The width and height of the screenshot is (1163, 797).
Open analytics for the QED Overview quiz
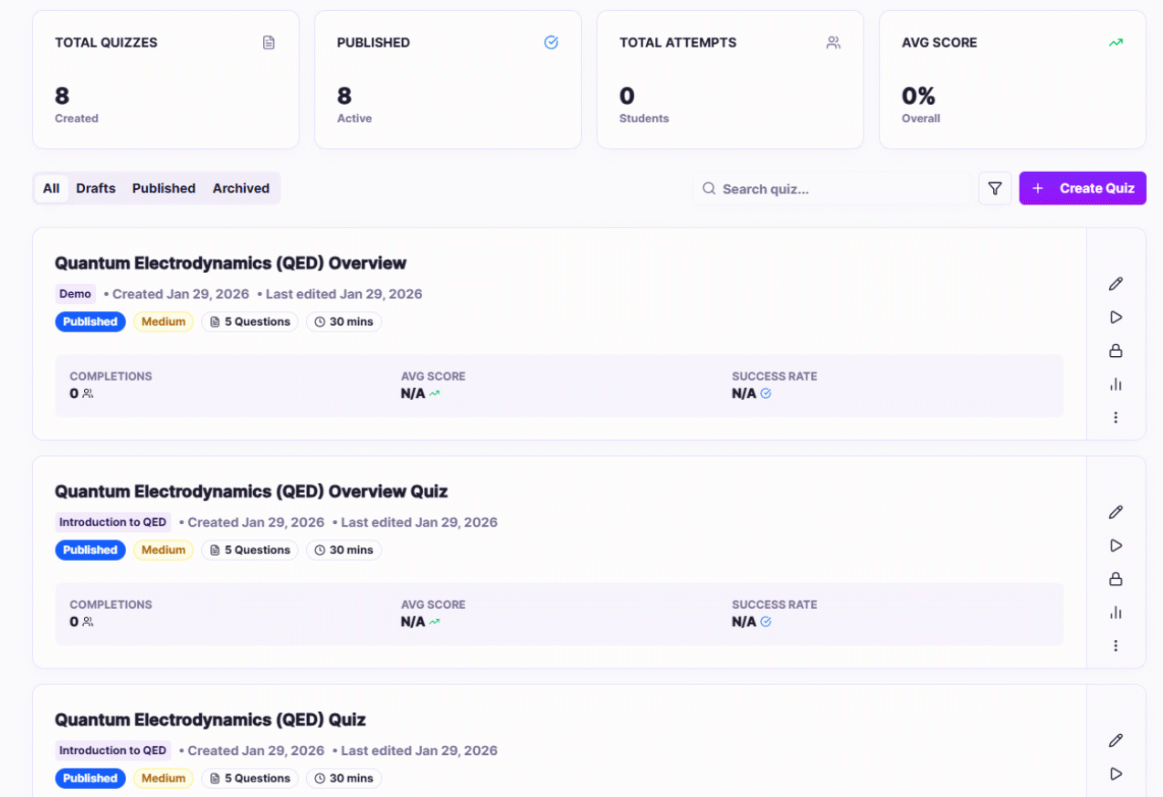click(x=1115, y=383)
